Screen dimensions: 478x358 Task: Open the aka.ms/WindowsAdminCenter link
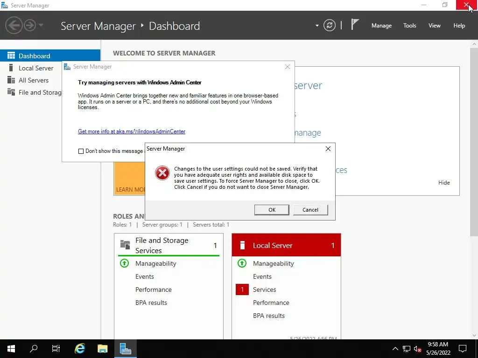point(131,131)
